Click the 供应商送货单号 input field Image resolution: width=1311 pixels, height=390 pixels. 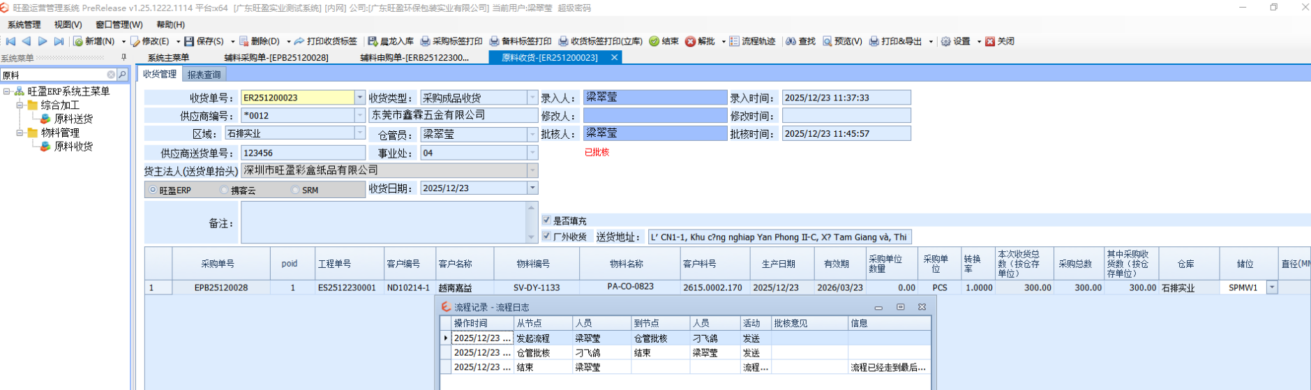[x=303, y=152]
